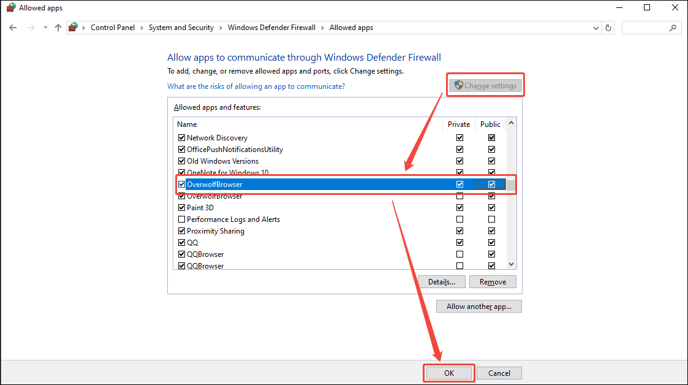The width and height of the screenshot is (688, 385).
Task: Open the address bar history dropdown
Action: 596,28
